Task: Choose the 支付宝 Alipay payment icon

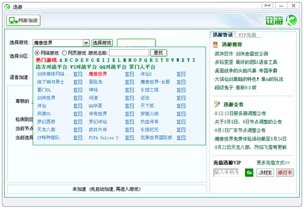Action: point(264,173)
